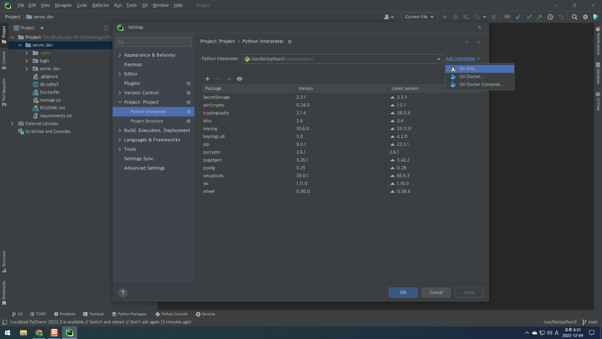Select manage.py in project tree
Screen dimensions: 602x339
coord(50,100)
